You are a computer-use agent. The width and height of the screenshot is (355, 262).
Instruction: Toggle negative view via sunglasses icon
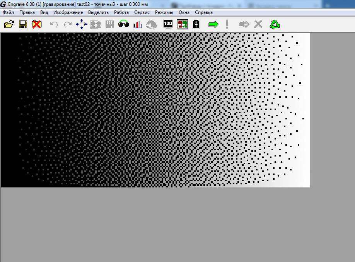point(124,24)
